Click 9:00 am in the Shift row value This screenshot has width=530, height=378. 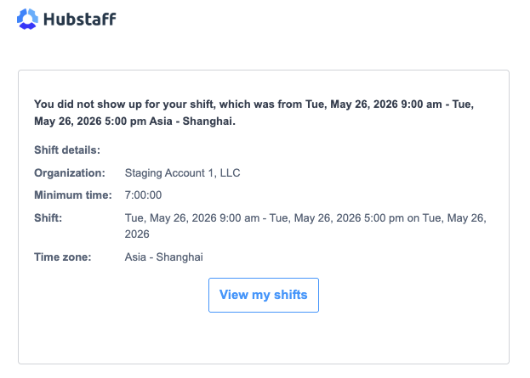(239, 218)
